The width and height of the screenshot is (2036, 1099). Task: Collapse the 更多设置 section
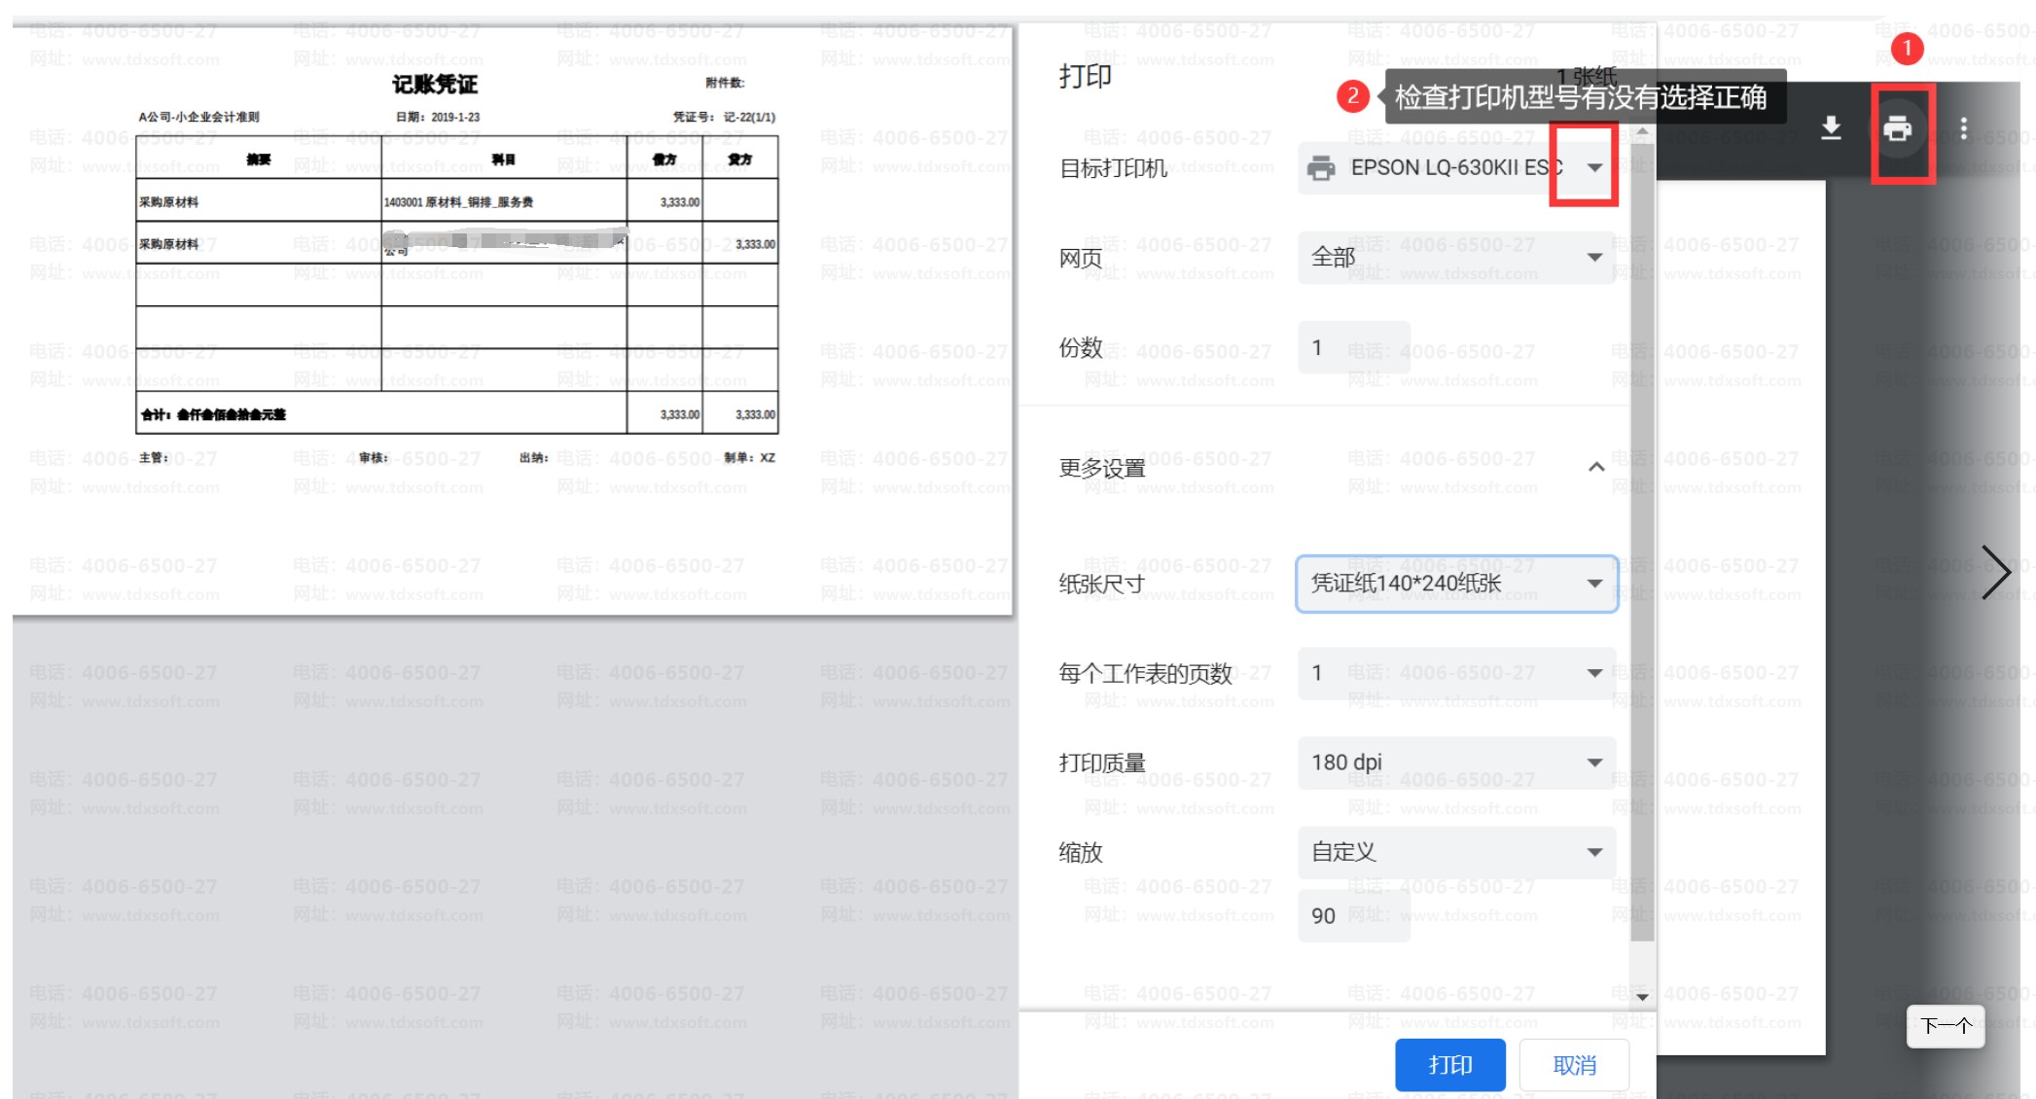pos(1595,468)
